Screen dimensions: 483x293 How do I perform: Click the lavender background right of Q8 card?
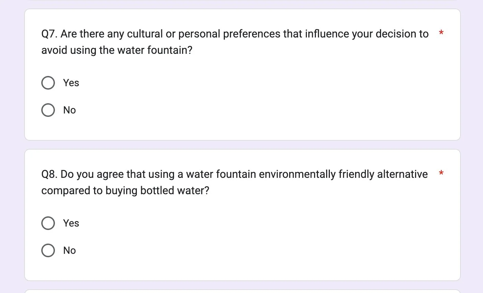pyautogui.click(x=472, y=215)
